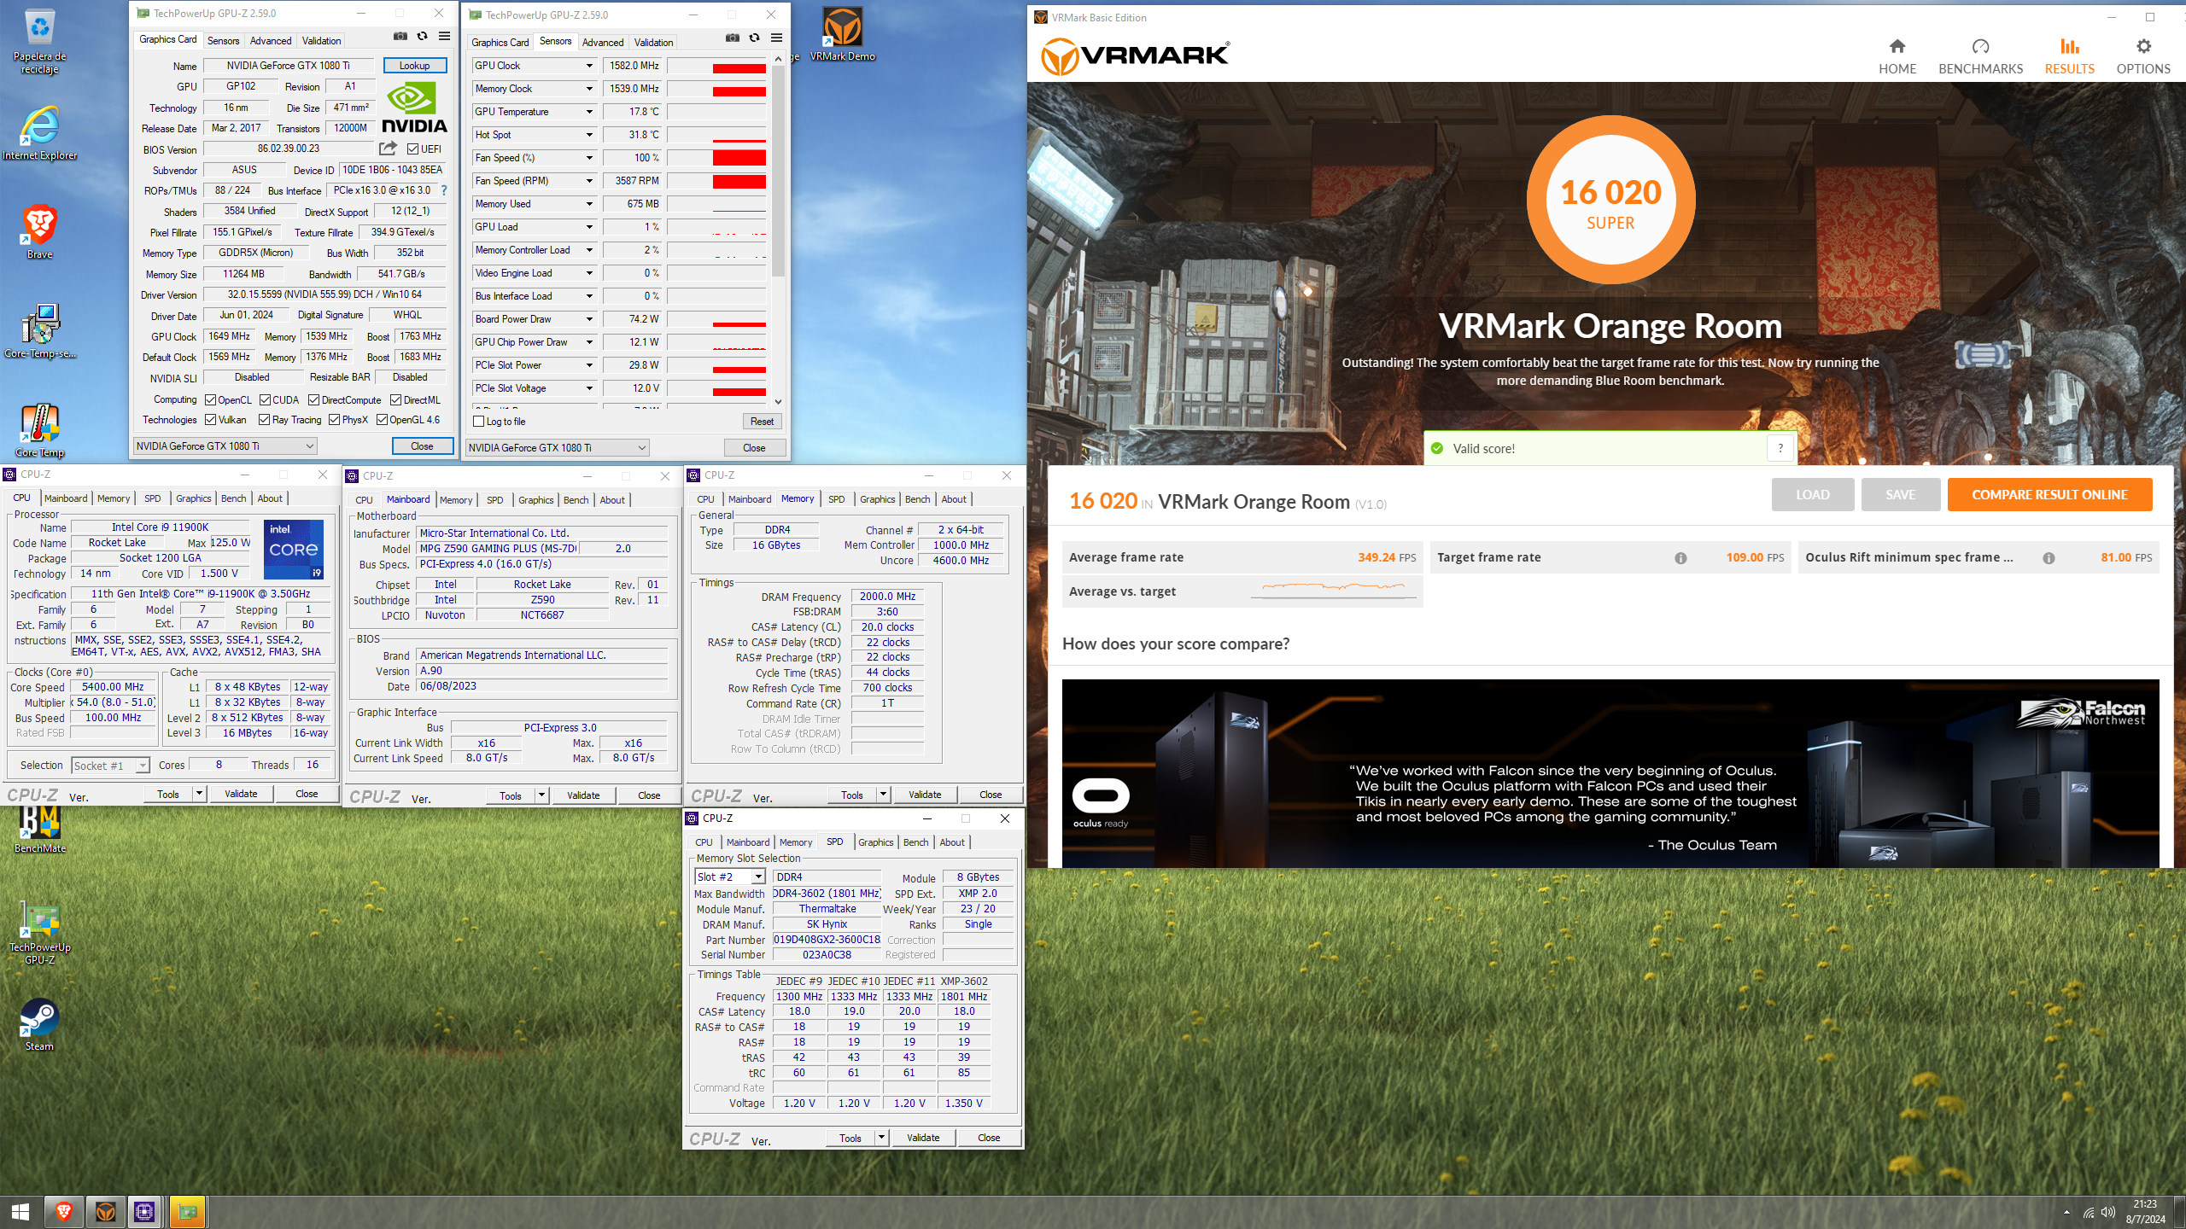Launch Brave from the desktop icon
The height and width of the screenshot is (1229, 2186).
[x=39, y=231]
